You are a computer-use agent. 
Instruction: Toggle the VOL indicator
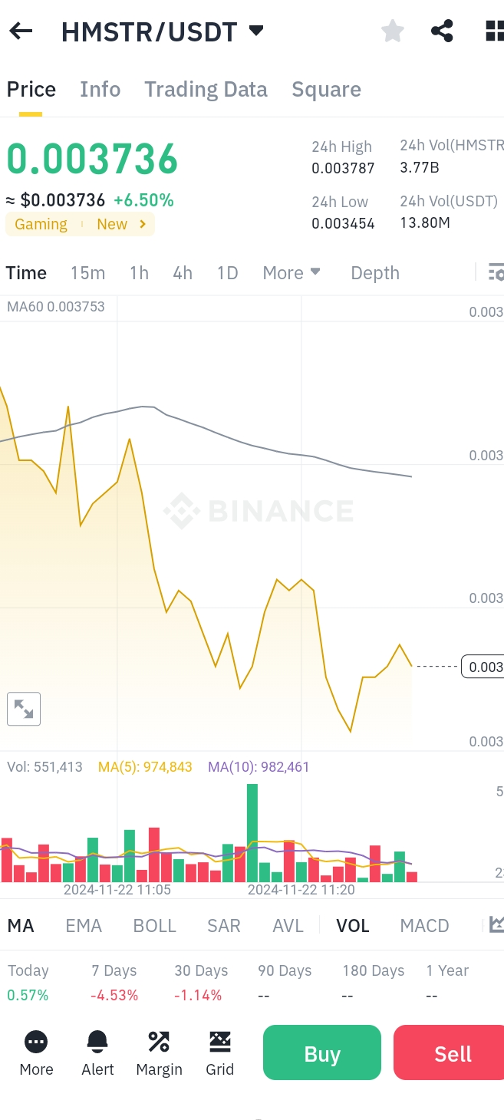353,926
